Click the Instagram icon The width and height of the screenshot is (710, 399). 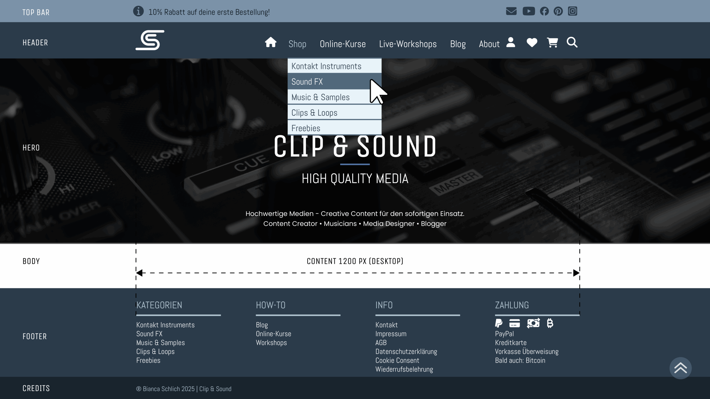click(572, 11)
